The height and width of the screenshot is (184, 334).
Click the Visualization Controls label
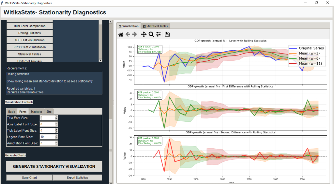19,102
